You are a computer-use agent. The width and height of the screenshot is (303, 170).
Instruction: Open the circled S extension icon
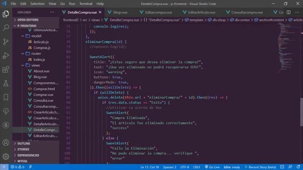click(x=6, y=125)
